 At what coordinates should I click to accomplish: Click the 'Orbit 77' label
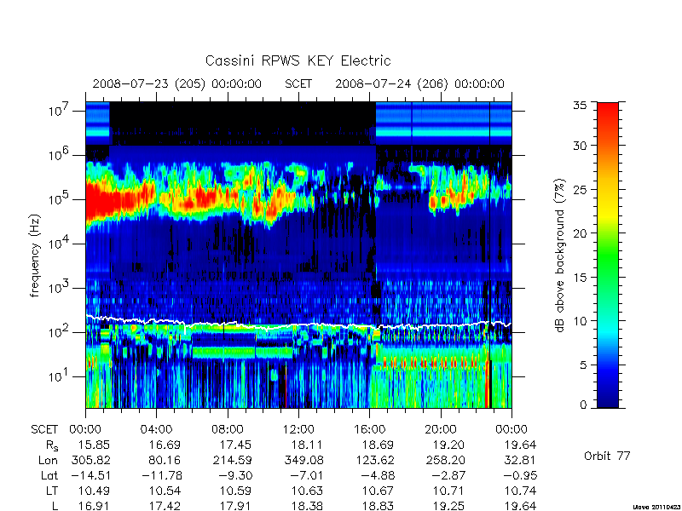coord(607,456)
